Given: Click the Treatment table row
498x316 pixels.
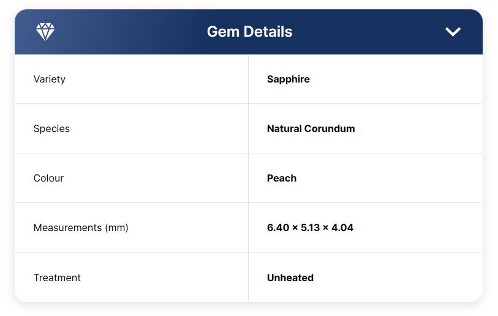Looking at the screenshot, I should [249, 277].
